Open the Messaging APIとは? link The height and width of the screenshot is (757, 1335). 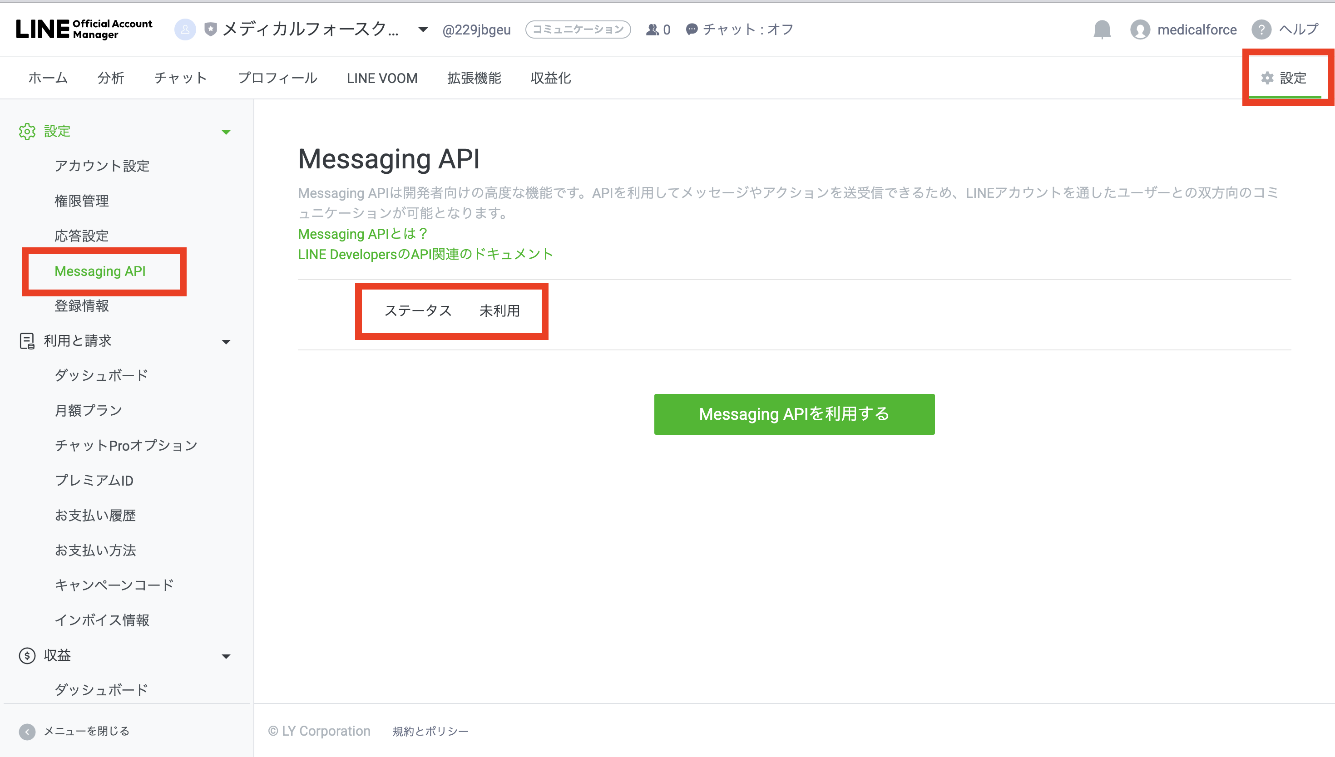[361, 233]
